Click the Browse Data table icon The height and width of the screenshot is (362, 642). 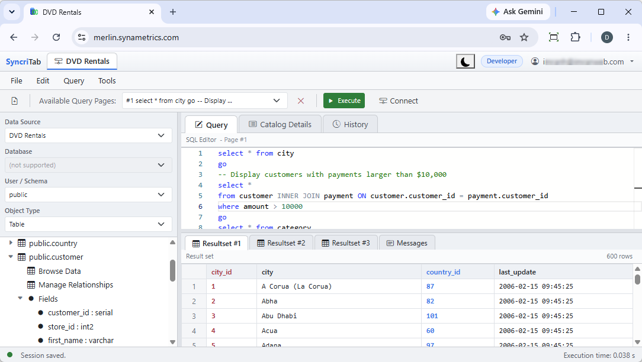pos(31,271)
